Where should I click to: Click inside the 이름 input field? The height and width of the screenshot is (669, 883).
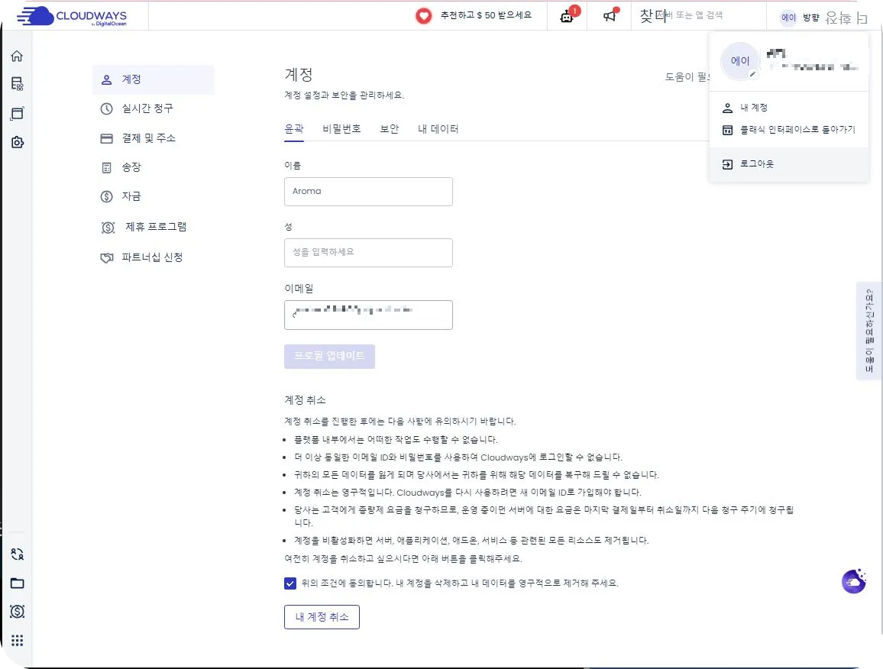pos(368,191)
